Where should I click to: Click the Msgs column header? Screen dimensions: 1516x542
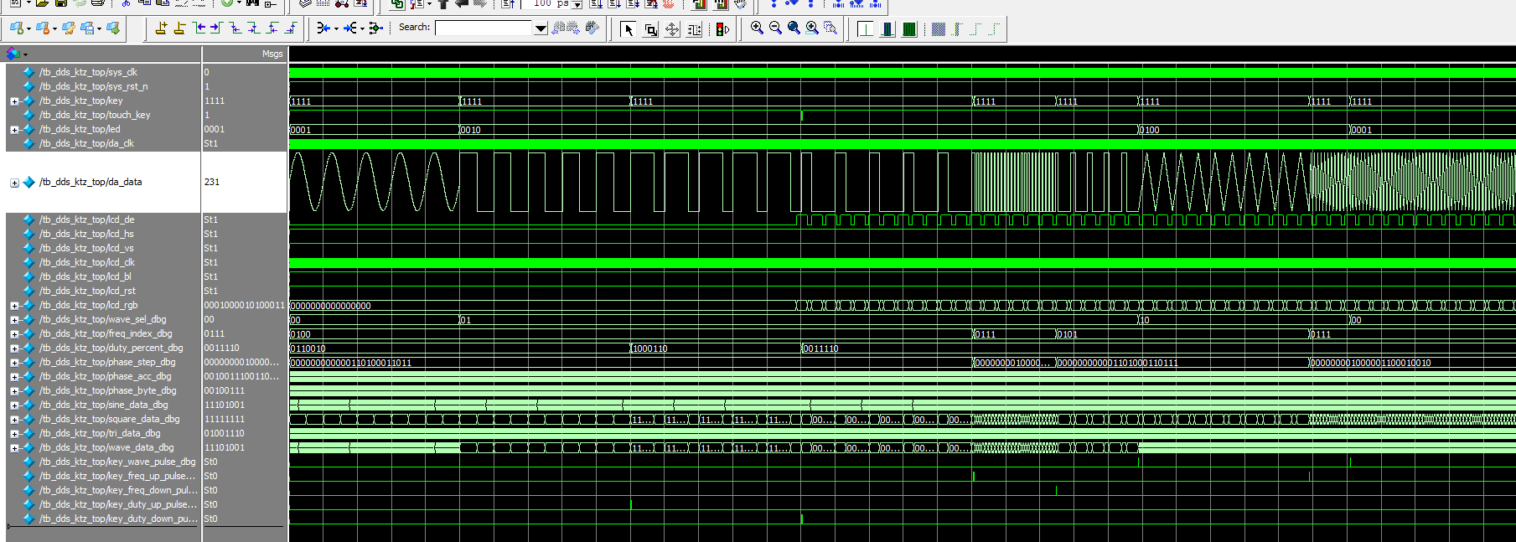coord(272,54)
